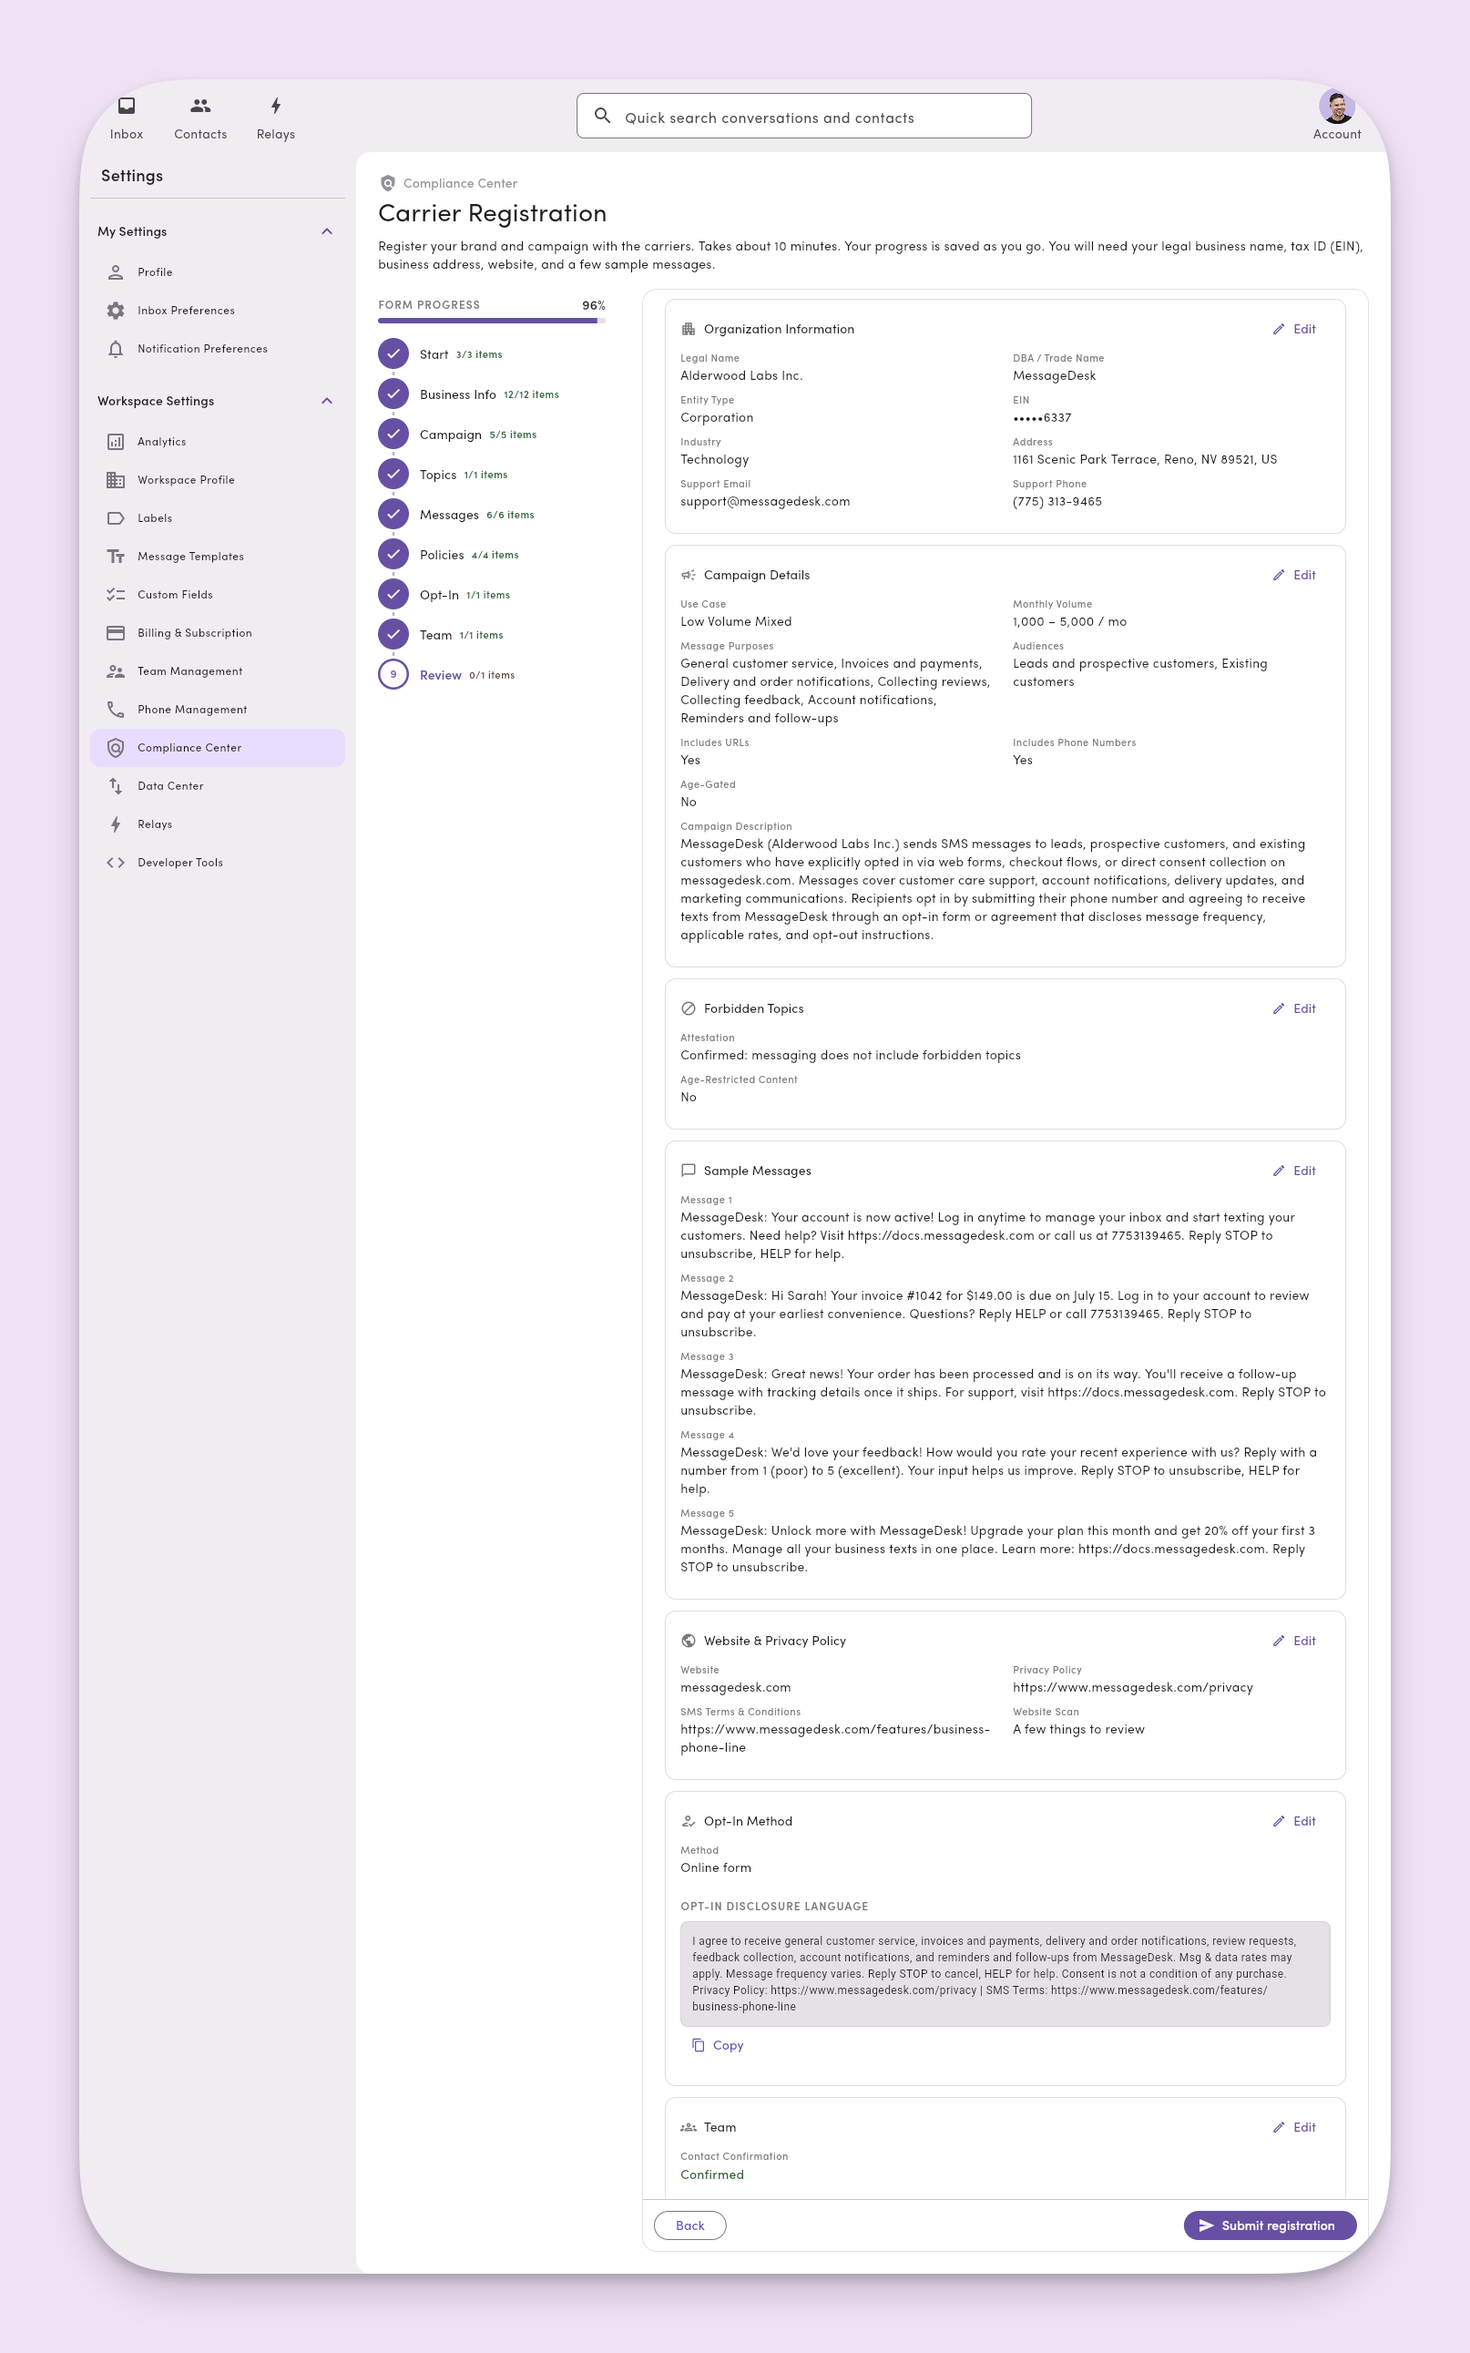Click the opt-in disclosure language text box
This screenshot has height=2353, width=1470.
click(x=1005, y=1974)
